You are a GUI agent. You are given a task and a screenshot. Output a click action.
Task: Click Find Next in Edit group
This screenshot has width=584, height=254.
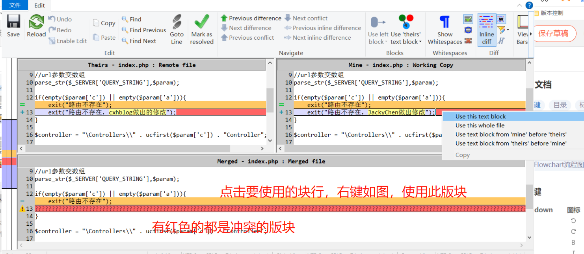pyautogui.click(x=139, y=41)
